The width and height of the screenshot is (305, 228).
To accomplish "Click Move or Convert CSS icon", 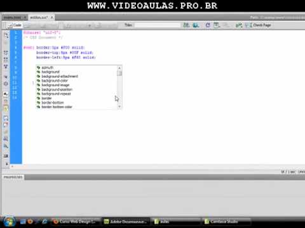I will coord(6,146).
